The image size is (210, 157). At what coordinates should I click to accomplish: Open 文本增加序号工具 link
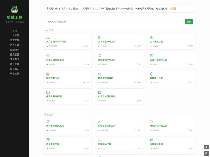(107, 60)
